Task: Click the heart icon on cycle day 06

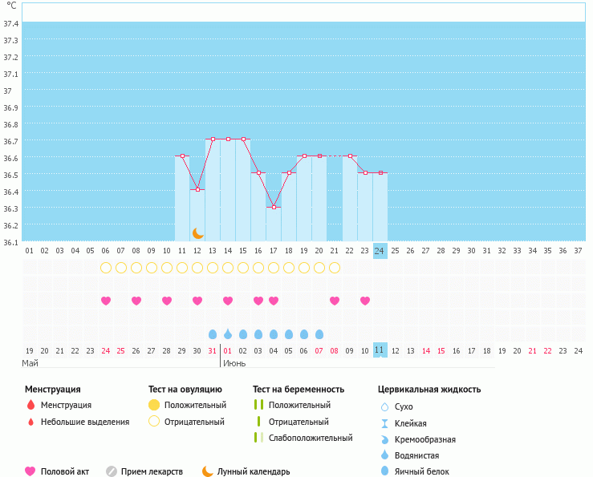Action: click(106, 301)
